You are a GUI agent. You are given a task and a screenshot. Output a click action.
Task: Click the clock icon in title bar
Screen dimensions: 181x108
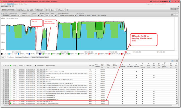tap(151, 1)
